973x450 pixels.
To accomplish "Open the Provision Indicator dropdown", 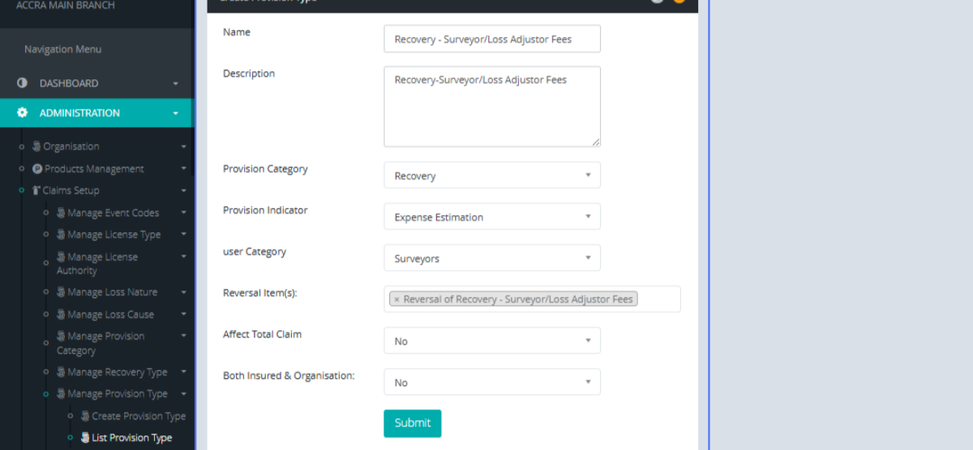I will [491, 217].
